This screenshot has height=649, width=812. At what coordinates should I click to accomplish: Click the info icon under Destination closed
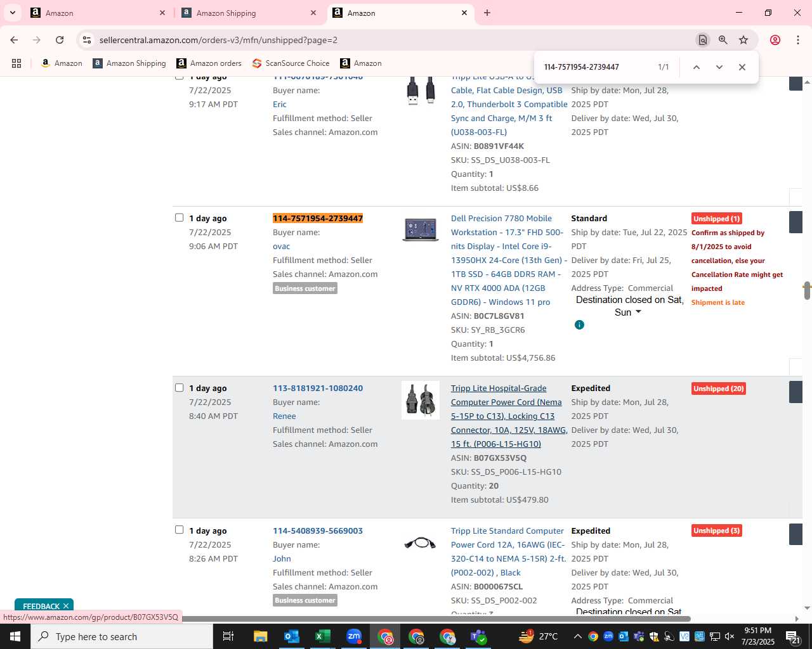pos(579,324)
